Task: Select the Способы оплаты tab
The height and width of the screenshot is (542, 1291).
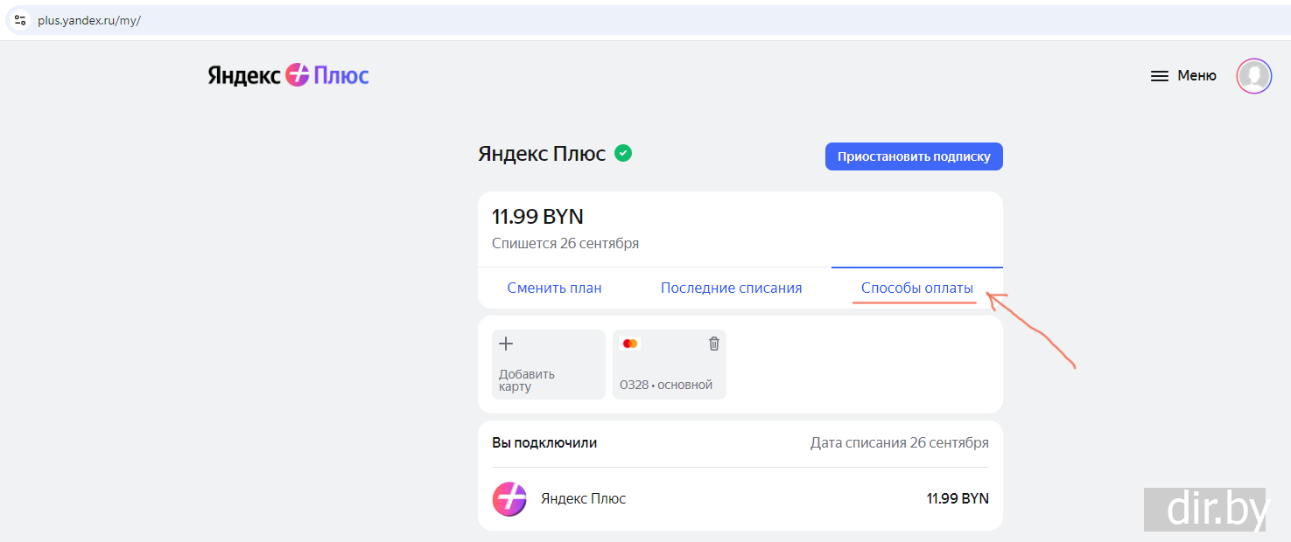Action: point(916,288)
